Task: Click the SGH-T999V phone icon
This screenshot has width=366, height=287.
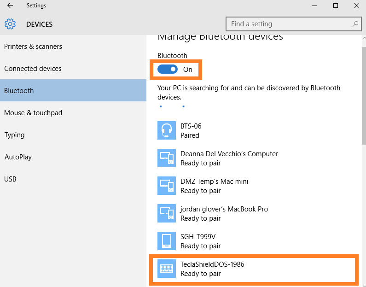Action: coord(167,241)
